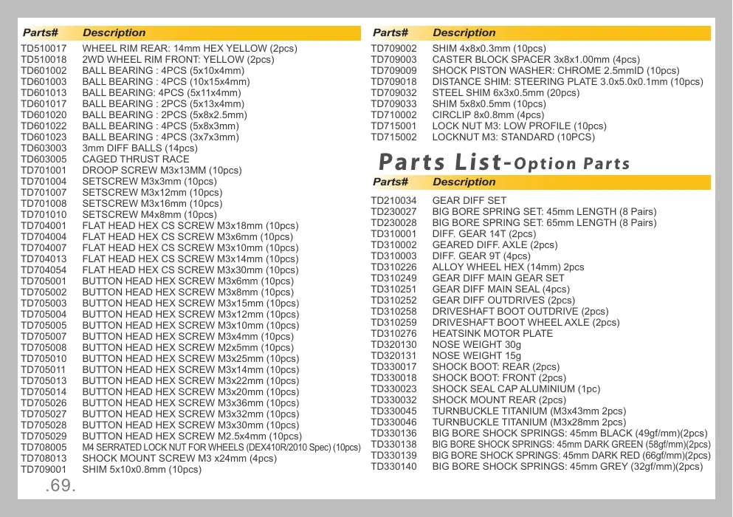
Task: Click the page number .69.
Action: (61, 486)
